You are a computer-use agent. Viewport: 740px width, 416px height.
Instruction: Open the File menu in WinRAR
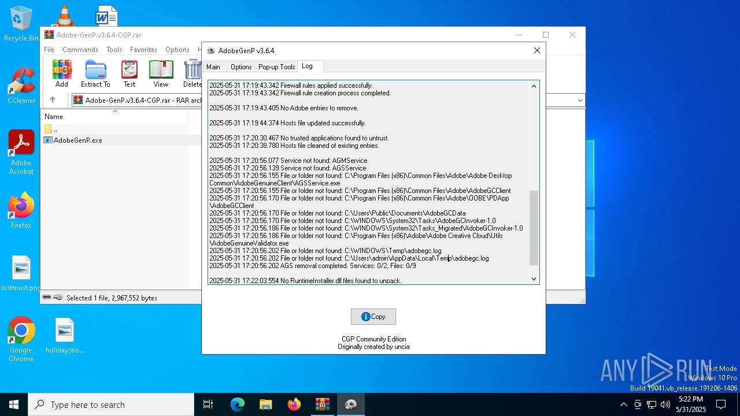tap(49, 50)
